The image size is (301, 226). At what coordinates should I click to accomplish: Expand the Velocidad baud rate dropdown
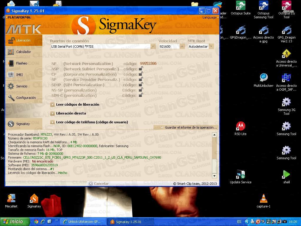(x=182, y=46)
